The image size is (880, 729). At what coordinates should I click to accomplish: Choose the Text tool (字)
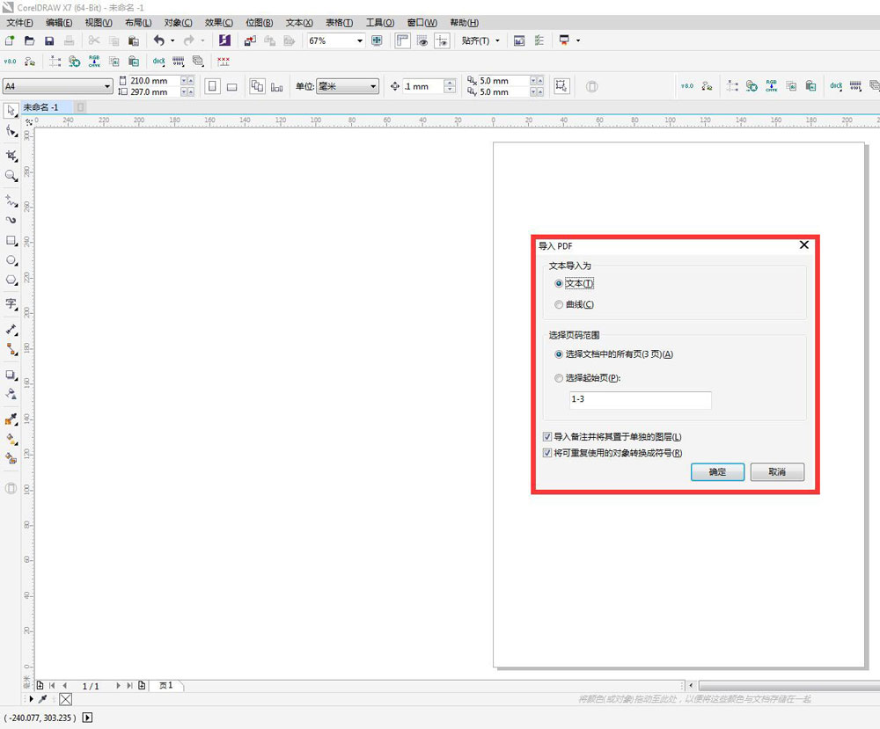pos(11,303)
